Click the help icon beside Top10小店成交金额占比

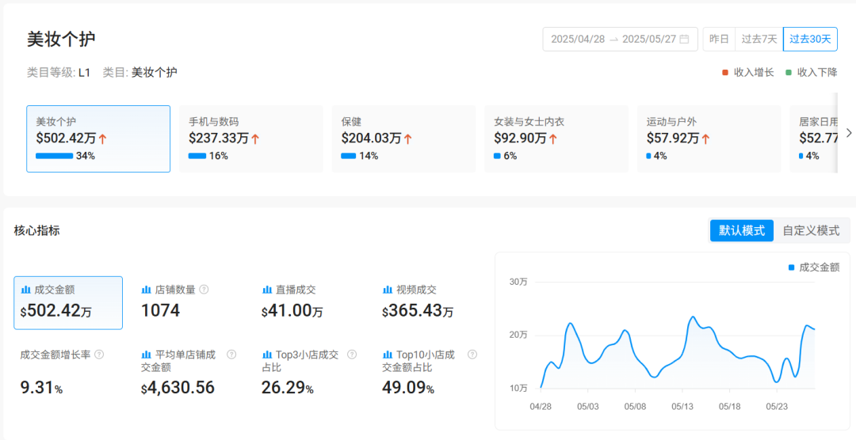click(472, 355)
